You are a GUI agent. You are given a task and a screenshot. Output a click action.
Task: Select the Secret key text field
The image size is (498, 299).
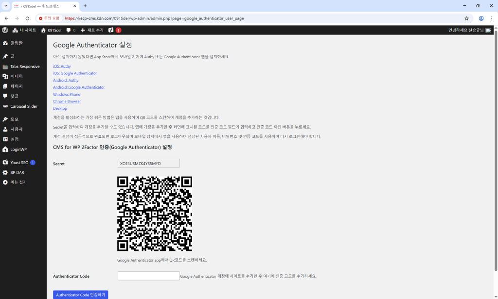(148, 164)
